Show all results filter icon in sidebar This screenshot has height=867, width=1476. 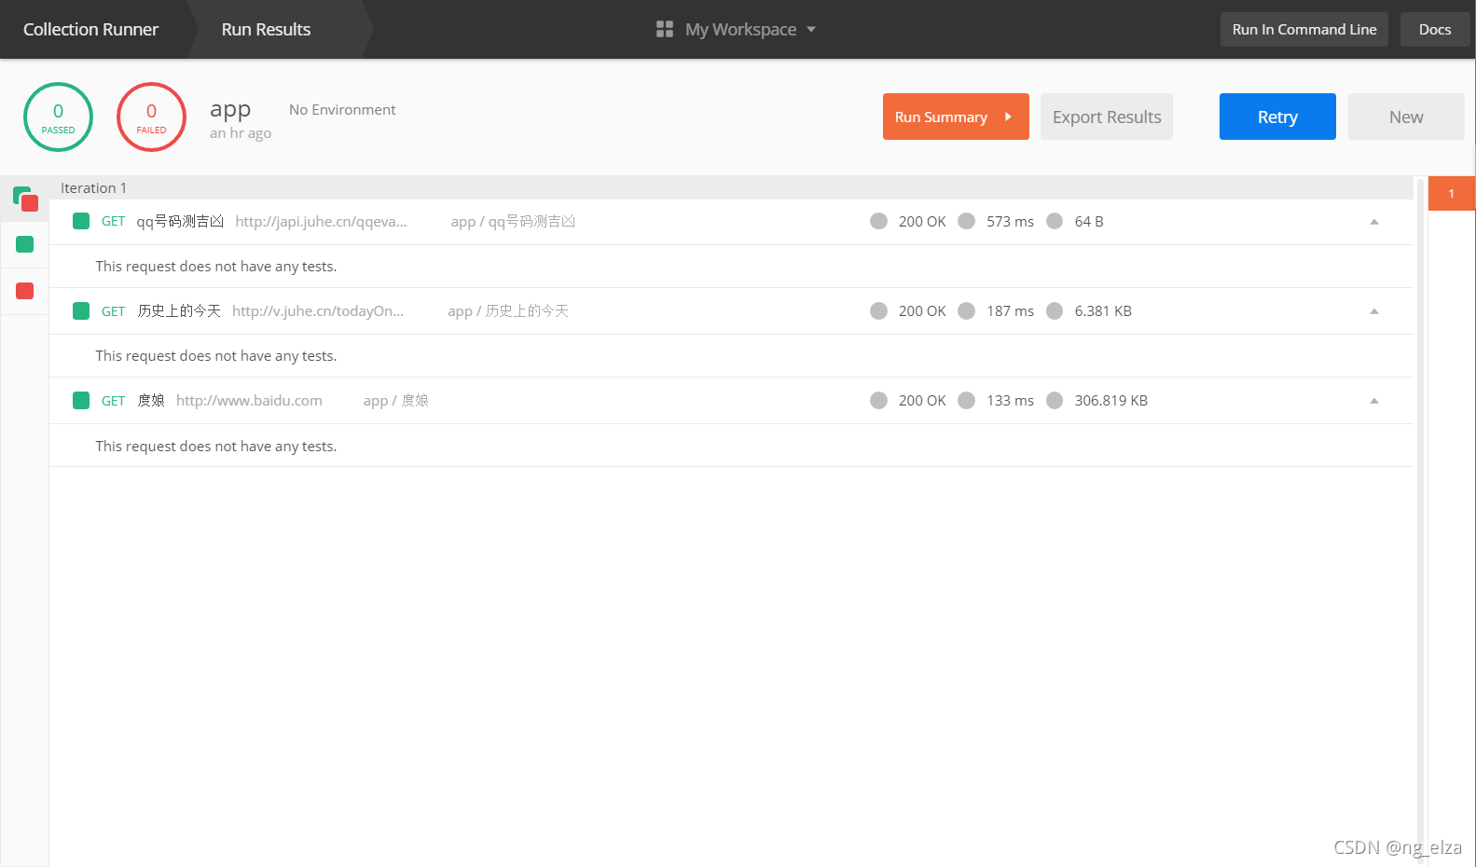[x=25, y=198]
